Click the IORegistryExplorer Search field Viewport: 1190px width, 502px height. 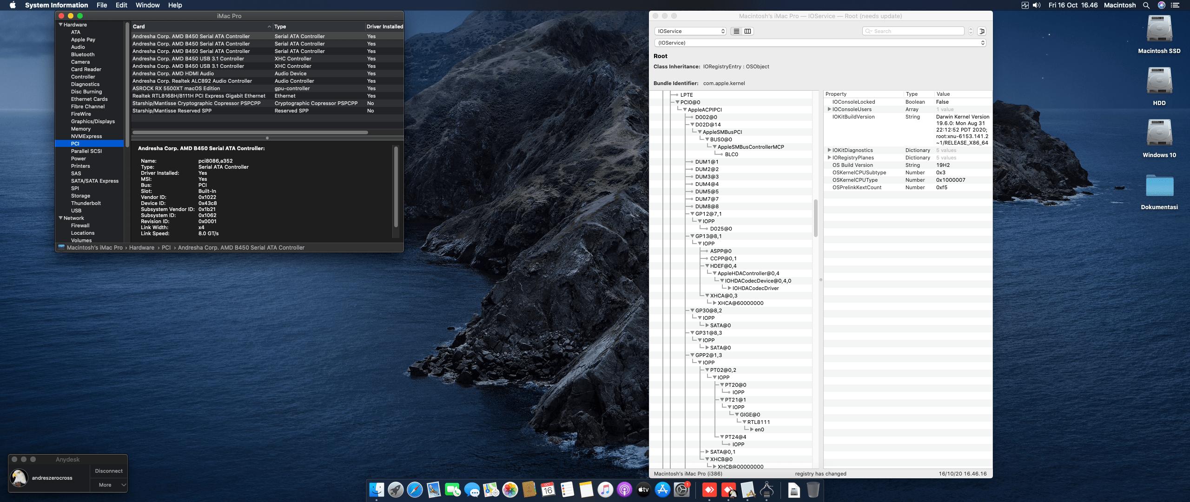913,31
